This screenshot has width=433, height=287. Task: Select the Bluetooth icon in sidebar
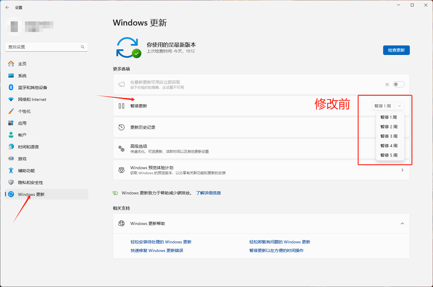(x=11, y=87)
